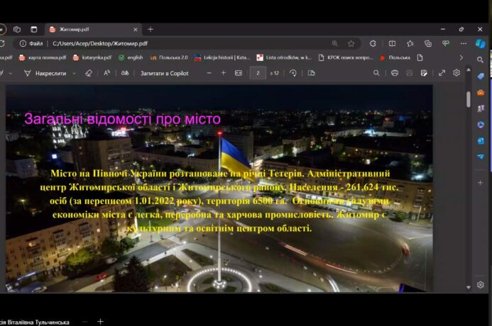Open the PDF search magnifier
The width and height of the screenshot is (492, 326).
pyautogui.click(x=377, y=73)
